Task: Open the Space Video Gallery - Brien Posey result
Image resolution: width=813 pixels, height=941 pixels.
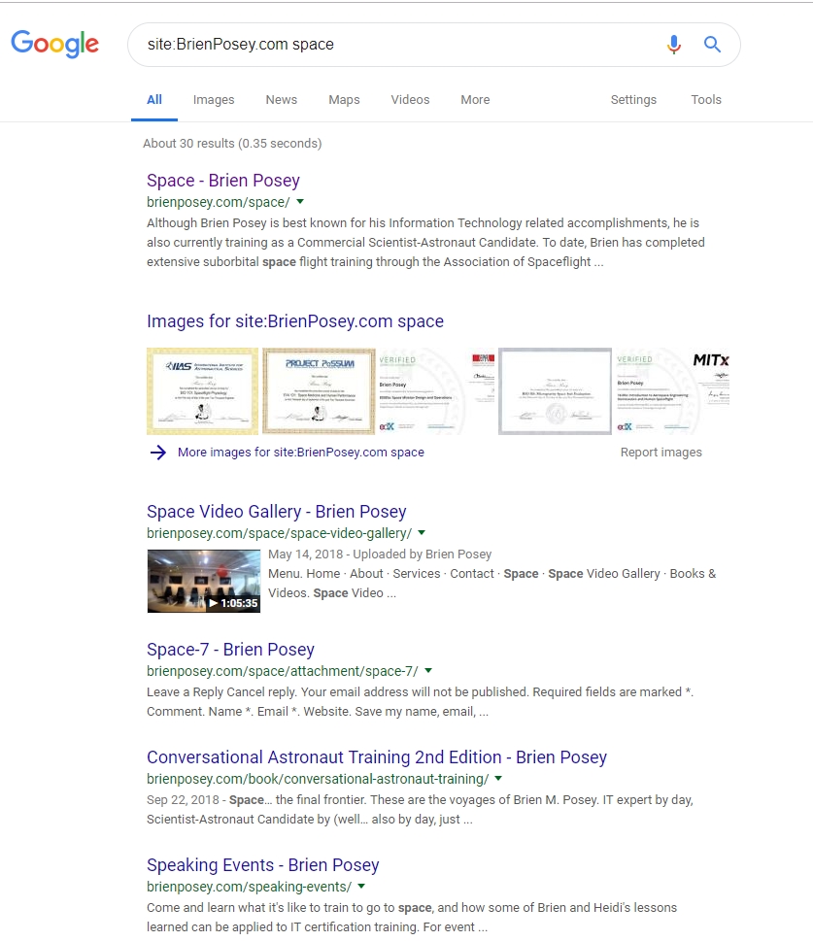Action: (x=276, y=512)
